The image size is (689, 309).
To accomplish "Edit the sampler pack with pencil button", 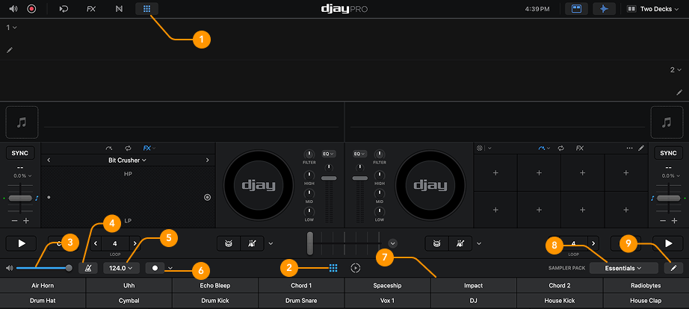I will (673, 268).
